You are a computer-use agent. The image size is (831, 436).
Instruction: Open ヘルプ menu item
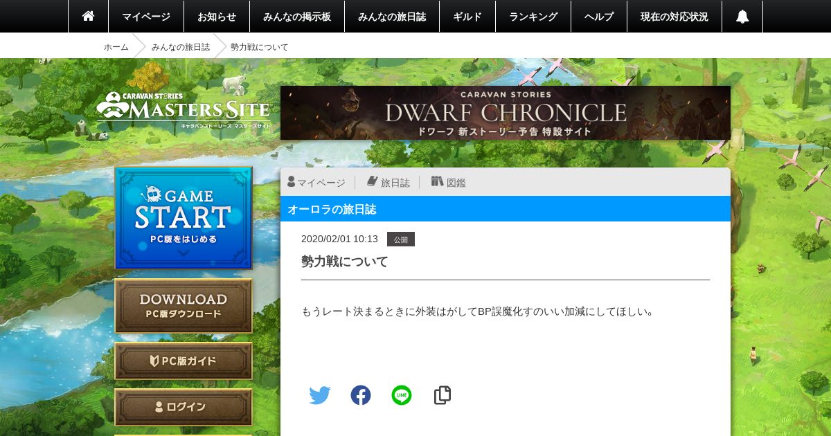tap(599, 16)
